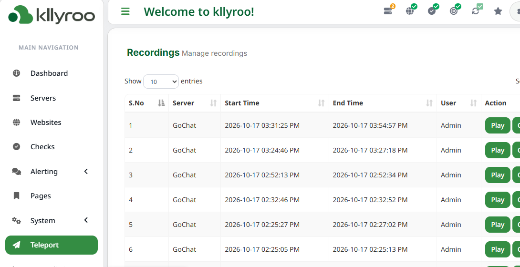
Task: Click end time 2026-10-17 03:27:18 PM
Action: pos(370,150)
